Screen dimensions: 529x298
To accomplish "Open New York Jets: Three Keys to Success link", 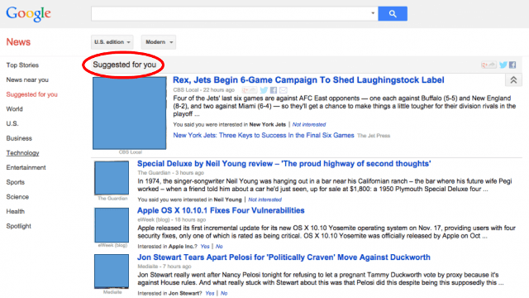I will (x=264, y=136).
